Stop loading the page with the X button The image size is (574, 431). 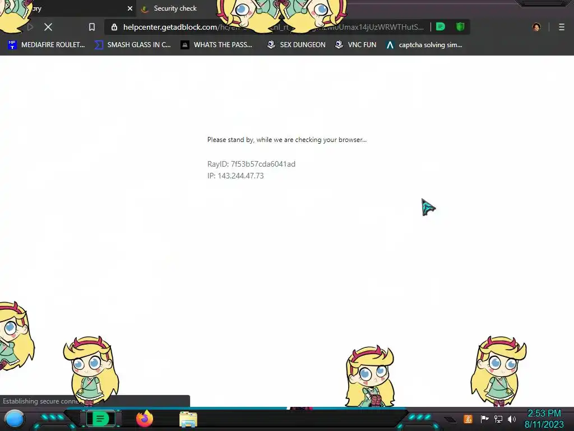point(48,27)
